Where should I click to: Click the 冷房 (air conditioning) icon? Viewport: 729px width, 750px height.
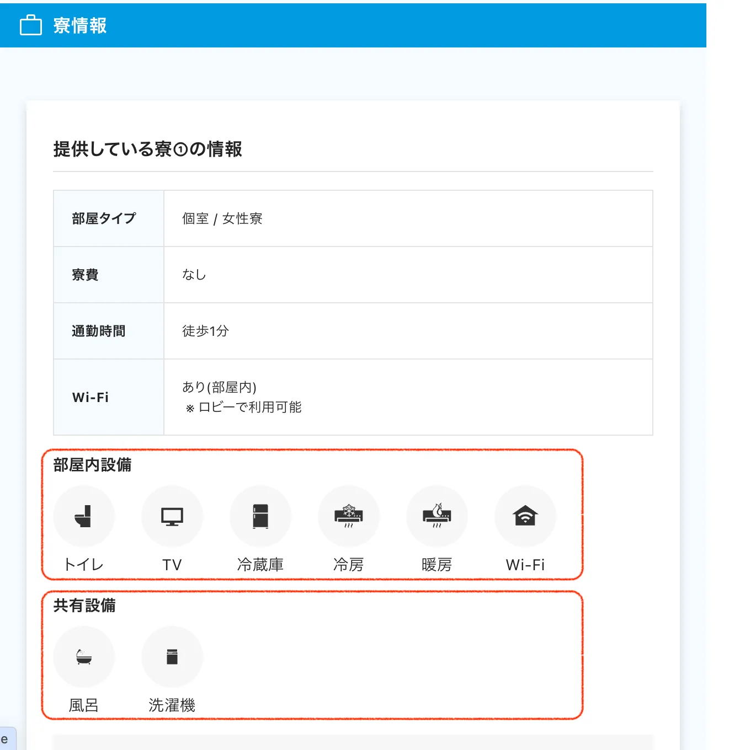coord(349,516)
